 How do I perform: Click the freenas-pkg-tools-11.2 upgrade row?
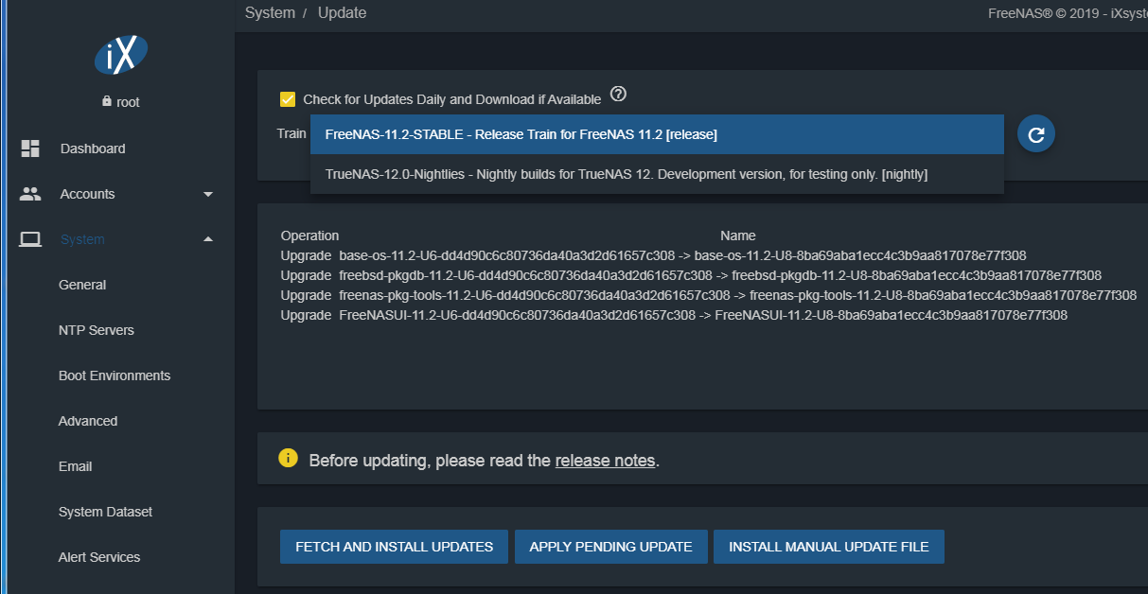tap(709, 295)
